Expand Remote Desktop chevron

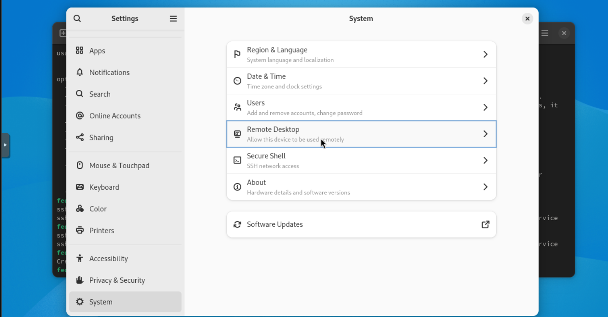[x=485, y=134]
